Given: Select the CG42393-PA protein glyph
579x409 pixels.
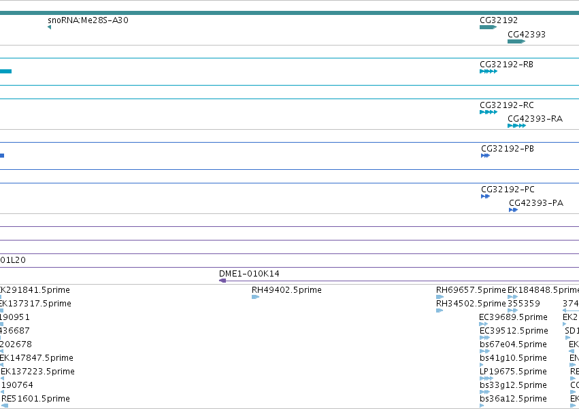Looking at the screenshot, I should pyautogui.click(x=513, y=210).
